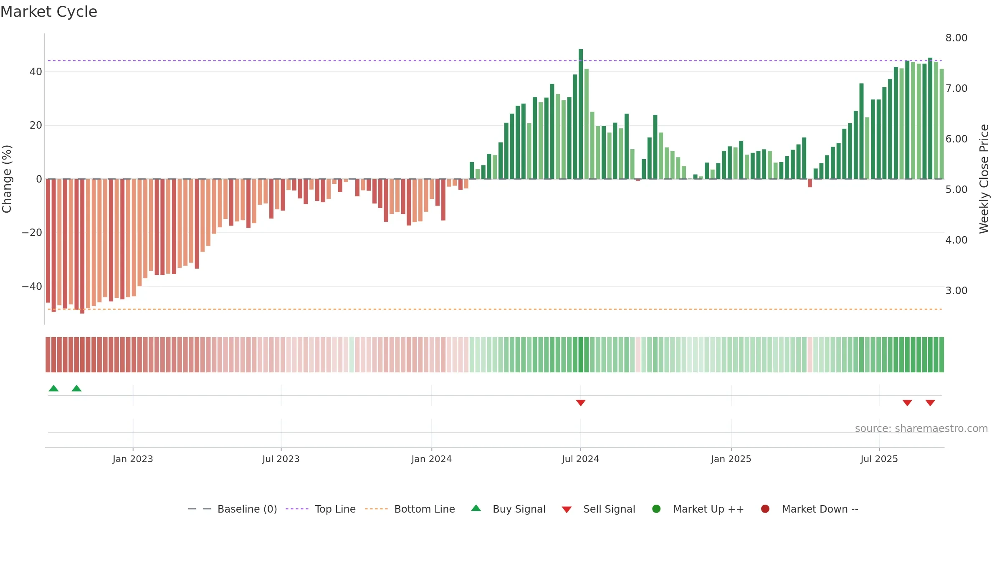This screenshot has width=1002, height=564.
Task: Toggle the Top Line legend entry
Action: [321, 509]
